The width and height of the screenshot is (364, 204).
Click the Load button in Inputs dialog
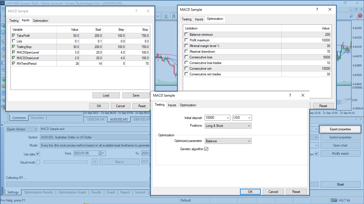106,95
